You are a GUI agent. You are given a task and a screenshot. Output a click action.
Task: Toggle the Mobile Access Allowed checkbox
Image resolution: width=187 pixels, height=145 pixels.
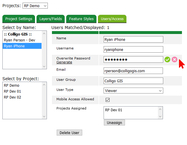coord(108,100)
